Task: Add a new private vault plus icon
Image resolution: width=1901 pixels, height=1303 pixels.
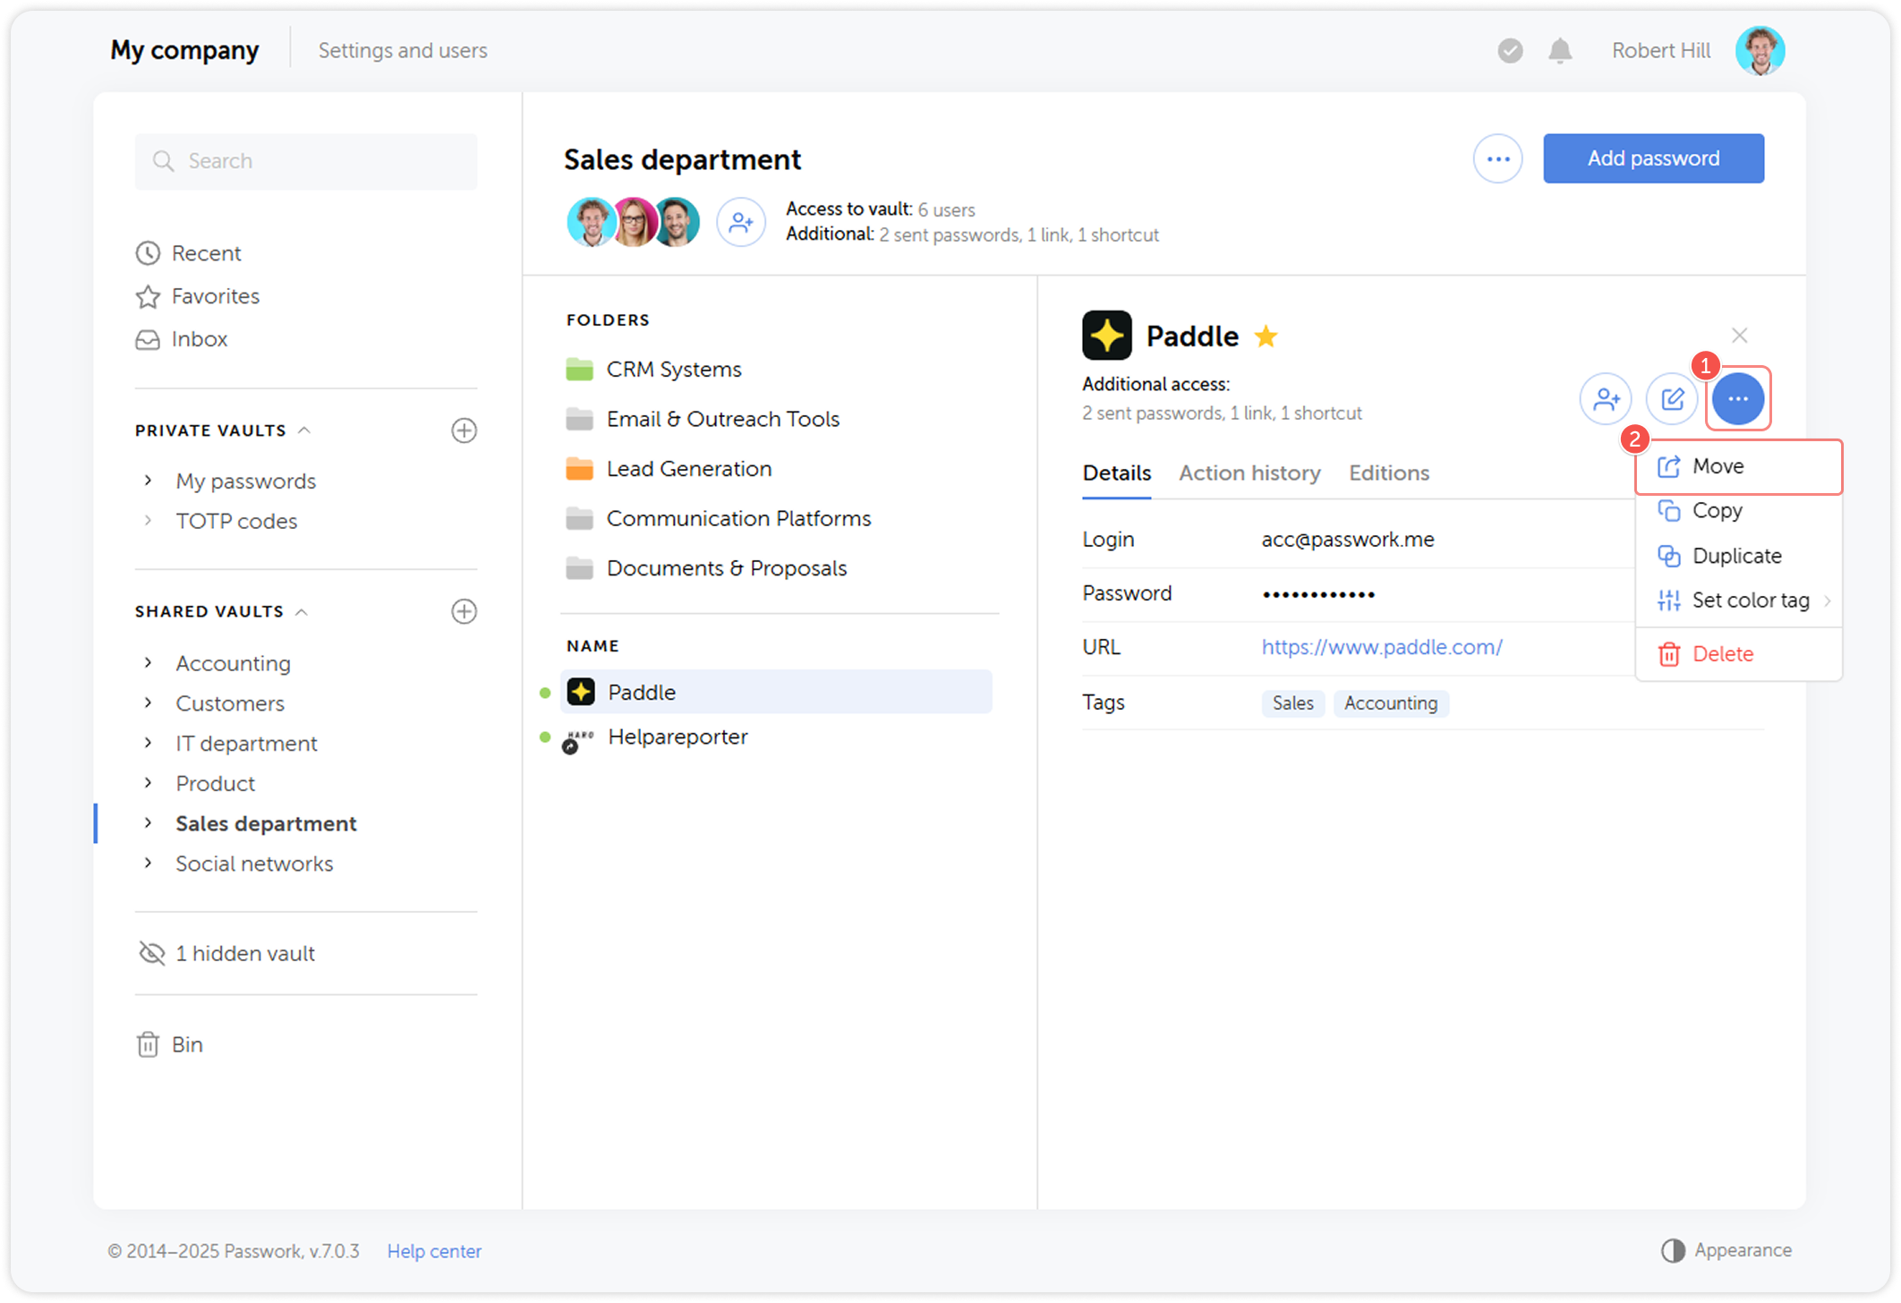Action: (464, 430)
